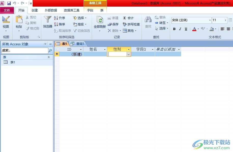The width and height of the screenshot is (233, 152).
Task: Center align text
Action: (x=228, y=29)
